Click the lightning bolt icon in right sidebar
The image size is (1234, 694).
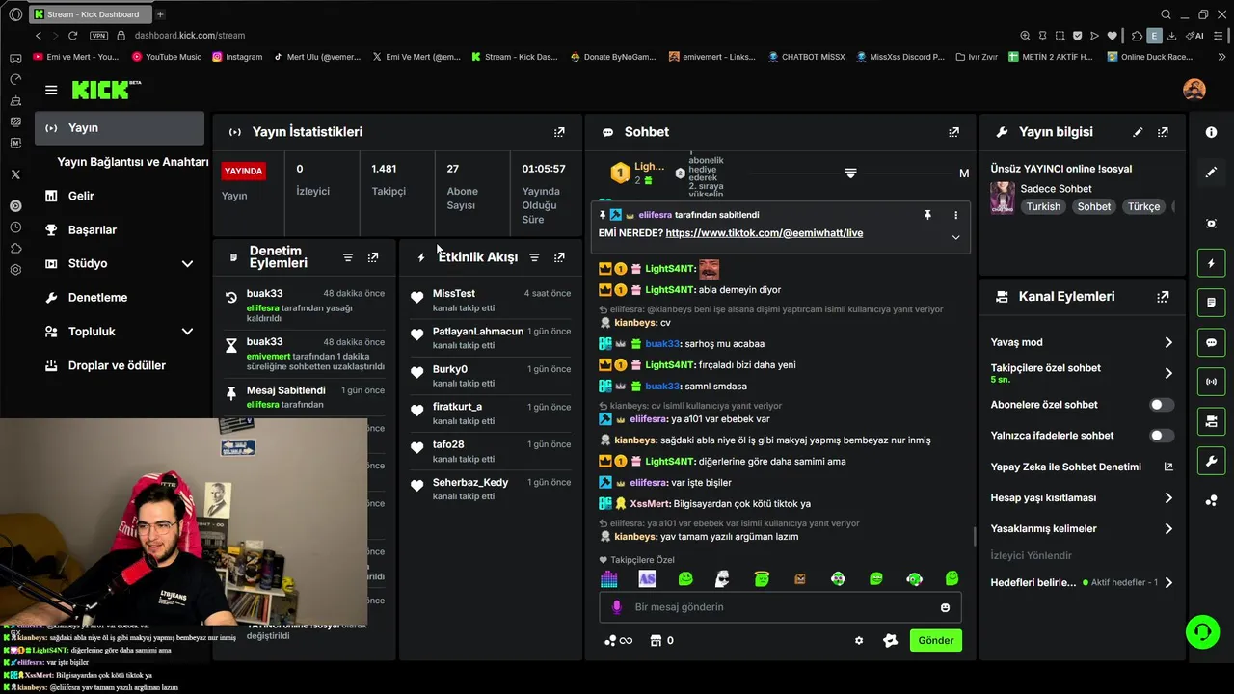pos(1211,262)
